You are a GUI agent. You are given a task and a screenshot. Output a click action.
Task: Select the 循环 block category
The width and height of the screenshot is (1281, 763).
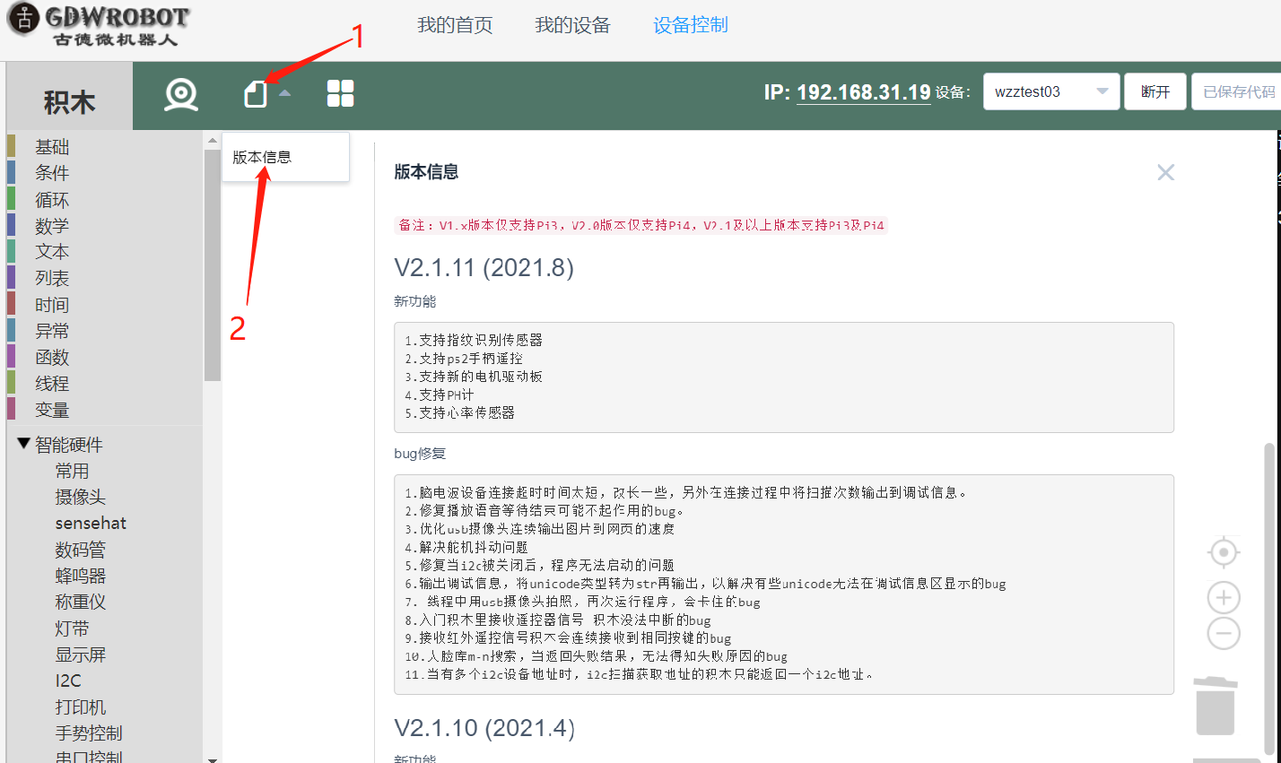(x=52, y=200)
